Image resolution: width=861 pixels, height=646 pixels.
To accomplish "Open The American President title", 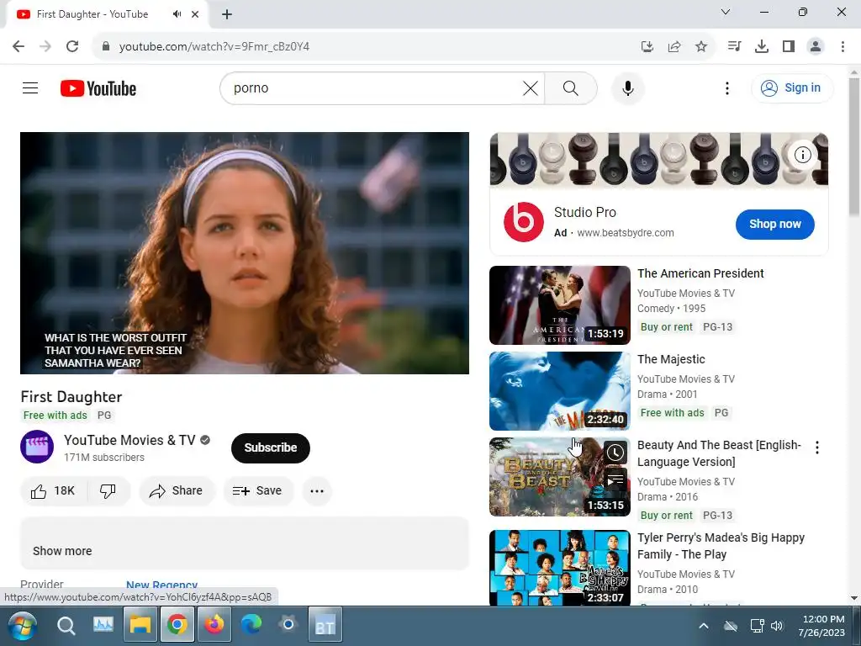I will pos(700,273).
